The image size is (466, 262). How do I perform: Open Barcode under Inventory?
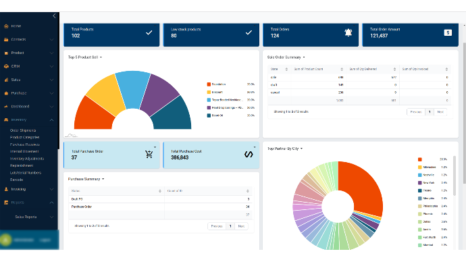click(x=17, y=180)
